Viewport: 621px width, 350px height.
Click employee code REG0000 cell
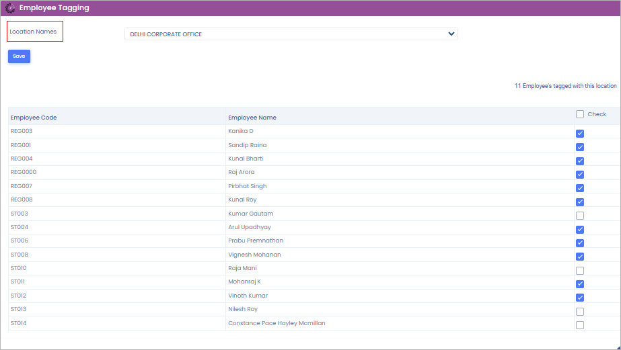point(24,172)
